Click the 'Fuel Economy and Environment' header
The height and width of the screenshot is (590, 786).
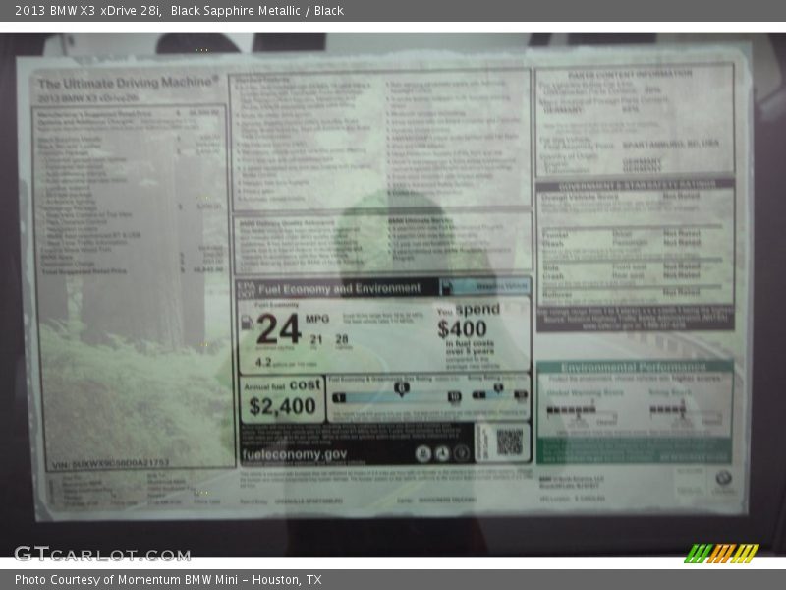[339, 289]
